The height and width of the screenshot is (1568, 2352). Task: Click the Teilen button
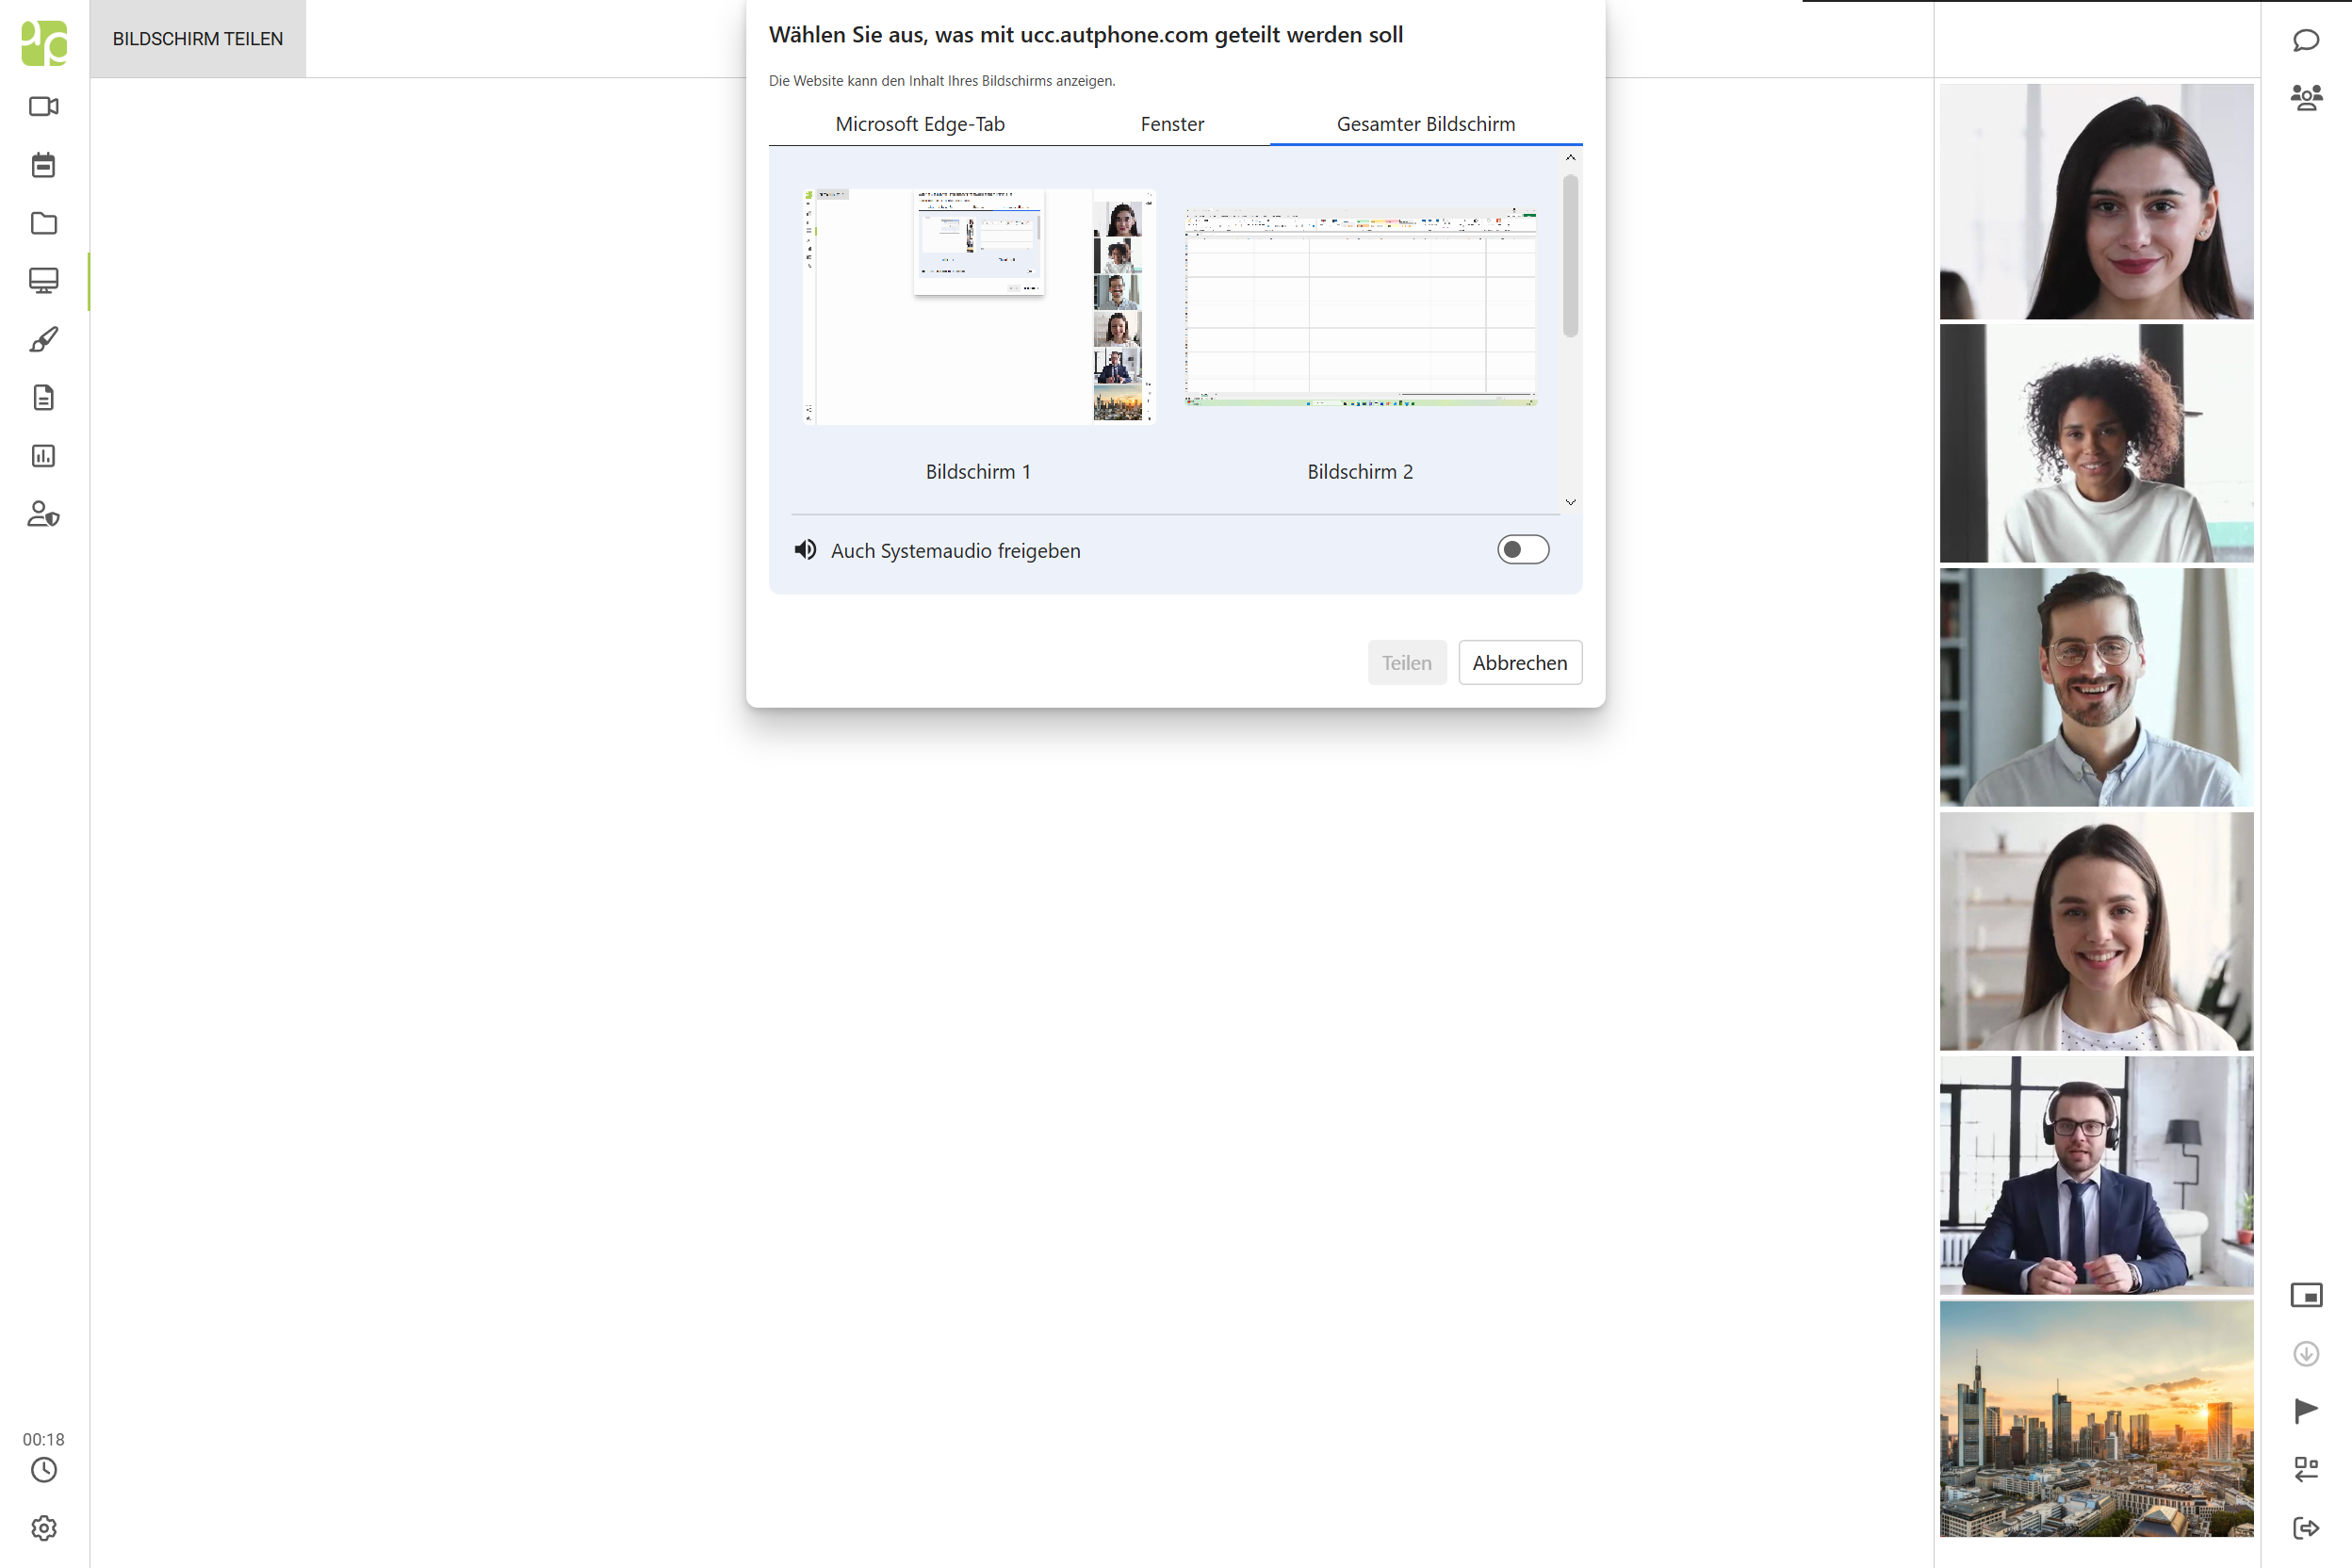point(1406,662)
